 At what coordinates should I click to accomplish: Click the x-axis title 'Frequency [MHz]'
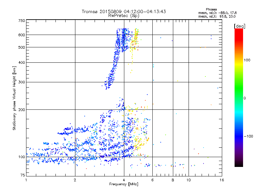(124, 184)
